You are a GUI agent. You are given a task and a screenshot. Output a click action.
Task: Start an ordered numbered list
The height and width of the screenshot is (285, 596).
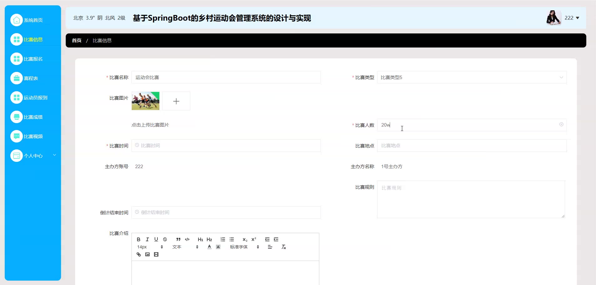pos(223,239)
